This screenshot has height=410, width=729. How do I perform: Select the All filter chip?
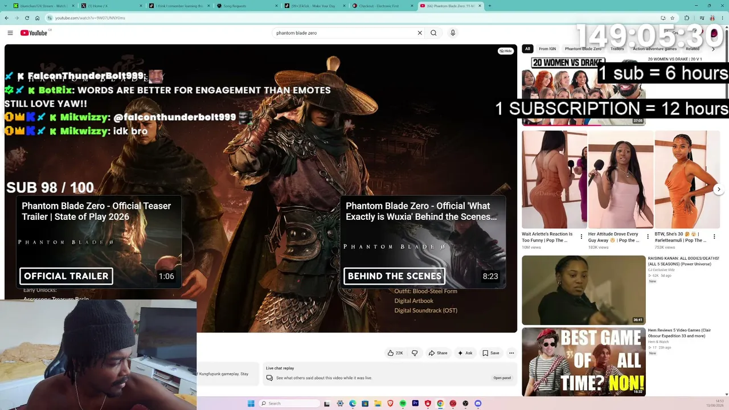[x=527, y=49]
